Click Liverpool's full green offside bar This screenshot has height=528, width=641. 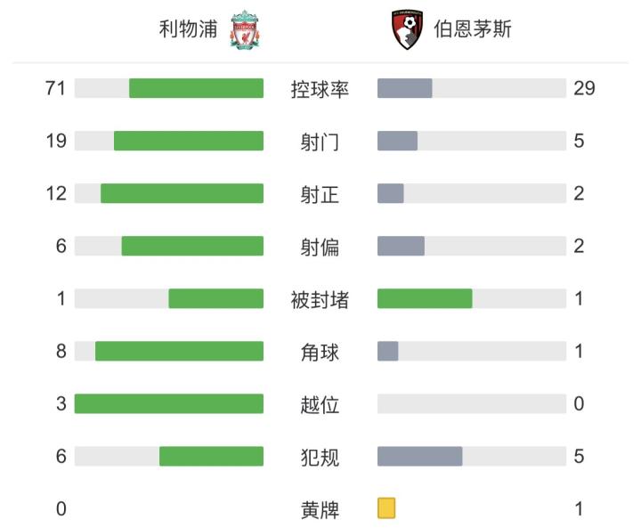pyautogui.click(x=169, y=403)
